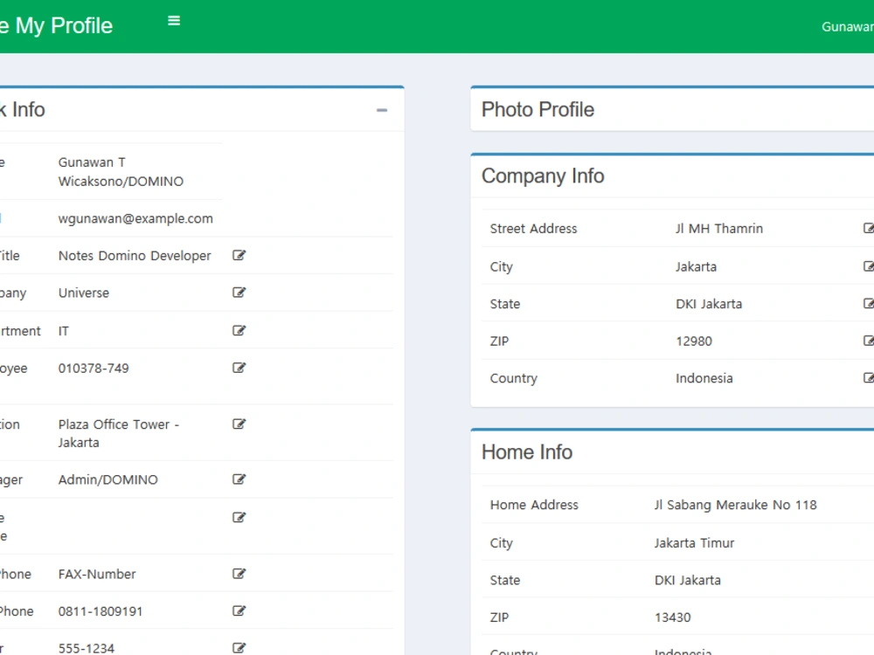
Task: Select Jl Sabang Merauke No 118 address
Action: coord(735,505)
